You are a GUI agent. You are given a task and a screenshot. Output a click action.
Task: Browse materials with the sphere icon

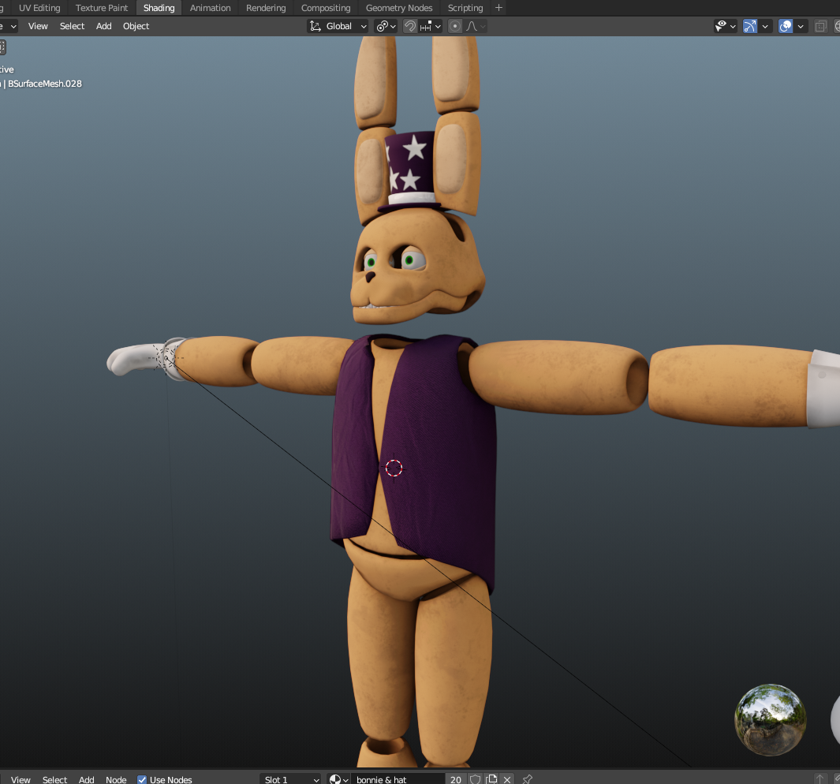(x=338, y=779)
